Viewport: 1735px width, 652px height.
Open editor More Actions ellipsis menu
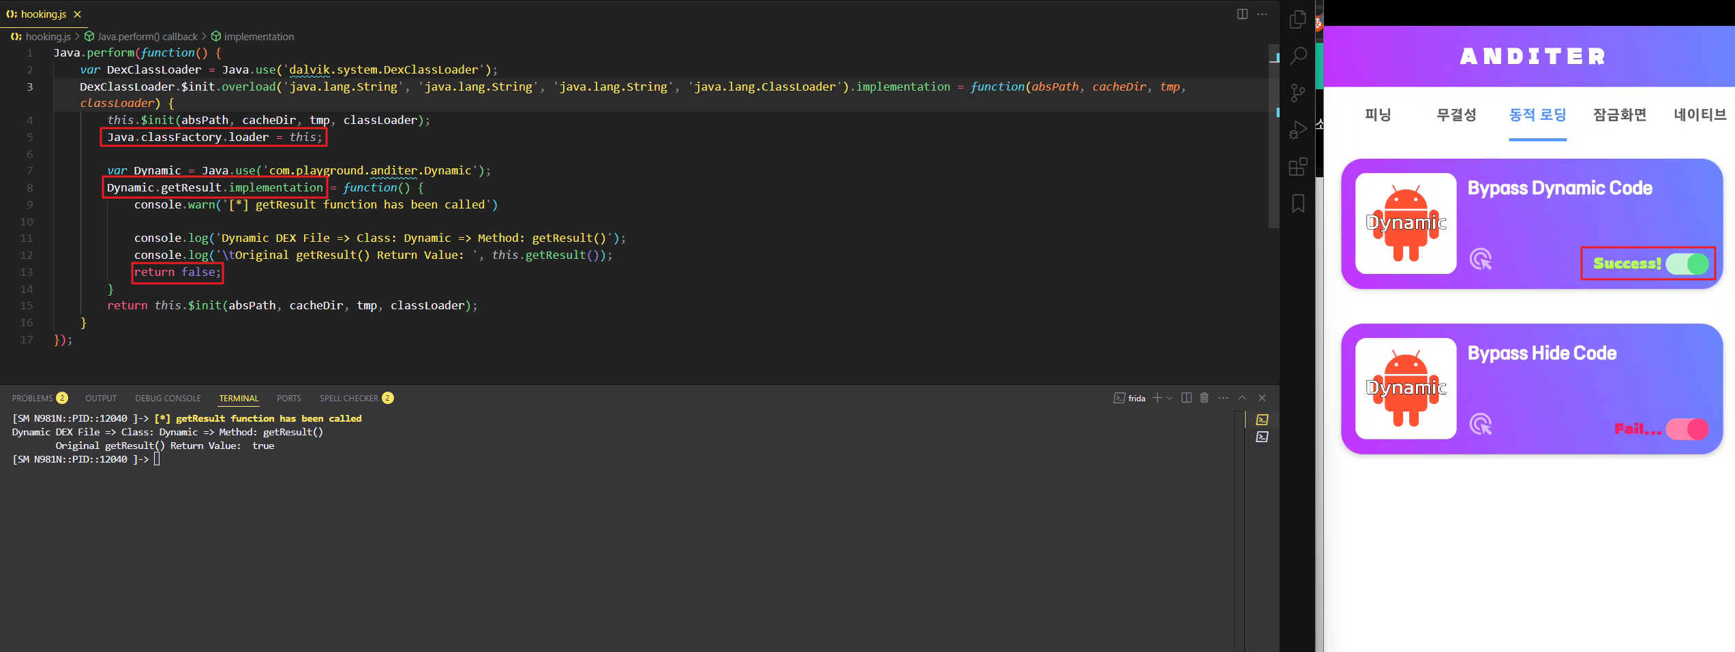1262,14
